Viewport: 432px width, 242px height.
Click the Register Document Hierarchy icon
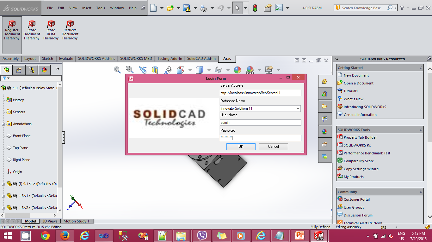12,24
